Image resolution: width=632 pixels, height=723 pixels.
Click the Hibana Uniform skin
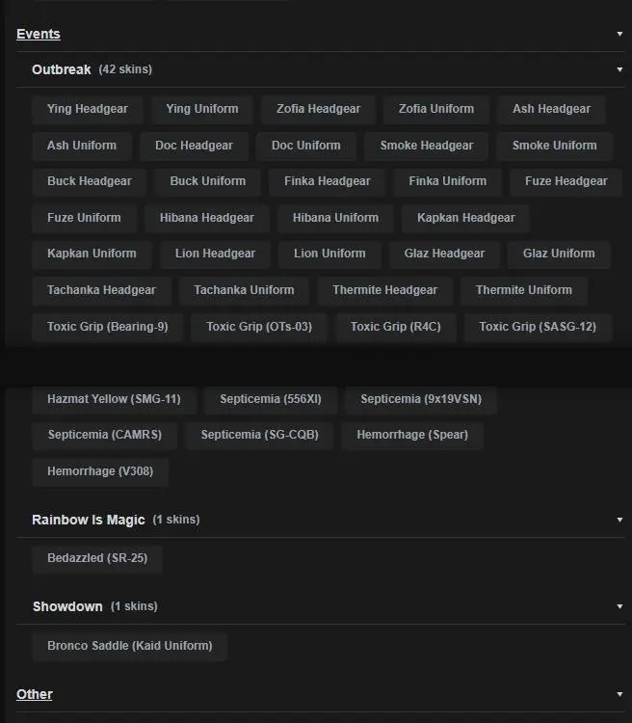[x=335, y=218]
